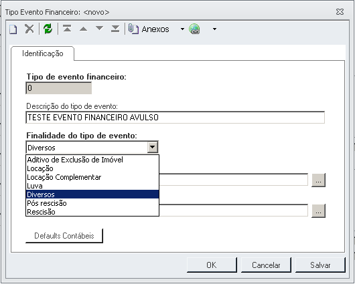355x284 pixels.
Task: Choose Pós rescisão option
Action: [92, 203]
